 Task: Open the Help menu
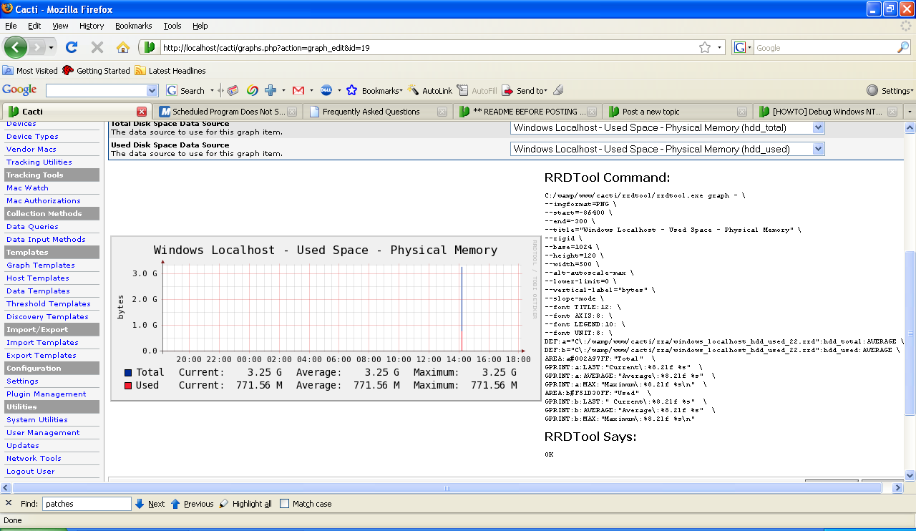click(200, 26)
